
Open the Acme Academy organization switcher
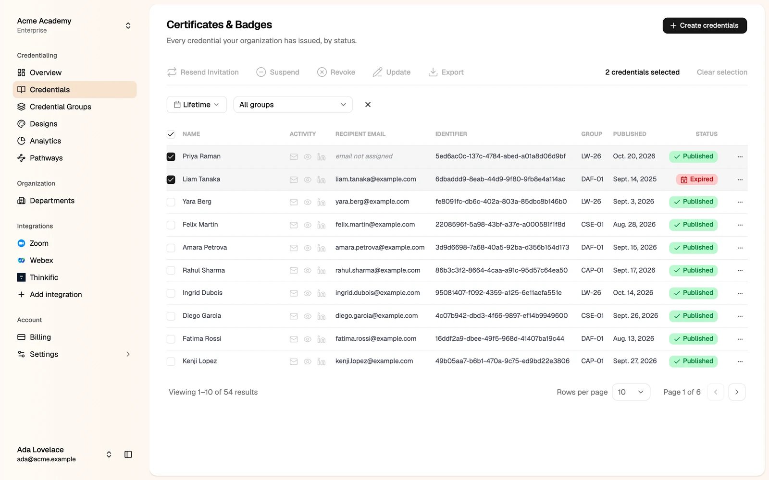coord(74,25)
